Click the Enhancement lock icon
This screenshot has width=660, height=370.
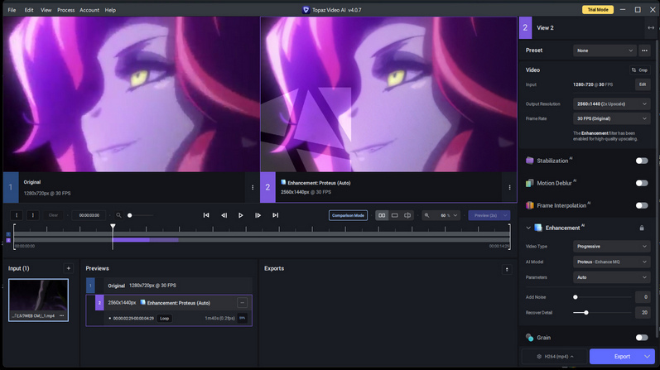(642, 228)
